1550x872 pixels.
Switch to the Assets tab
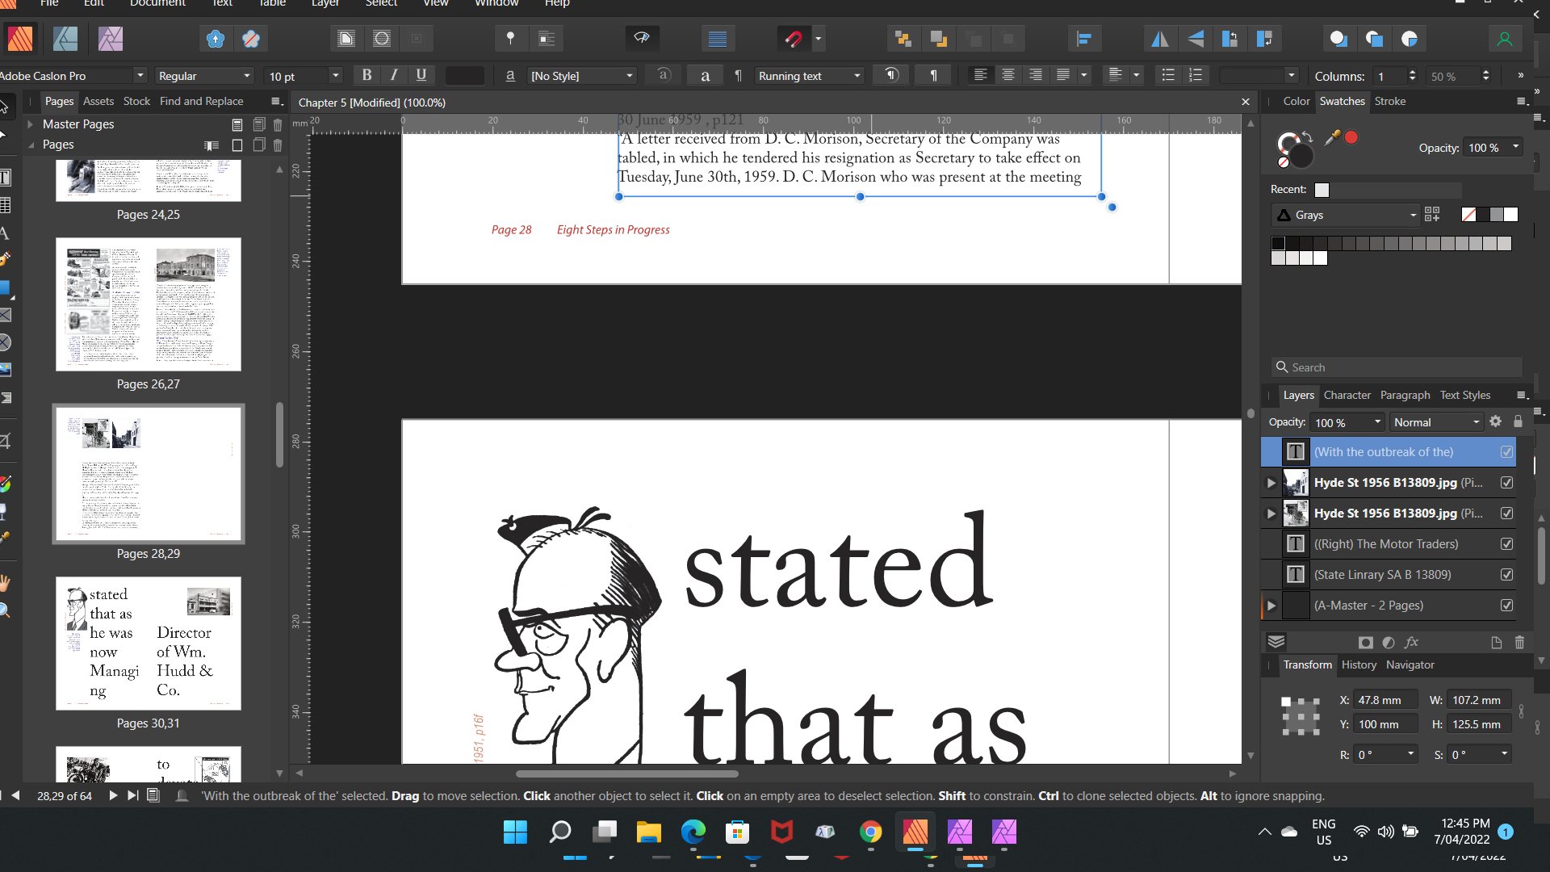click(x=98, y=101)
